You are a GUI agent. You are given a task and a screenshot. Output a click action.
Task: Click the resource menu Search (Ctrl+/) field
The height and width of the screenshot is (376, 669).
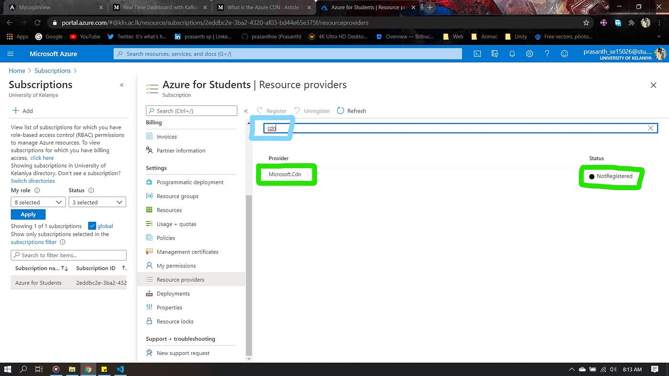coord(192,111)
